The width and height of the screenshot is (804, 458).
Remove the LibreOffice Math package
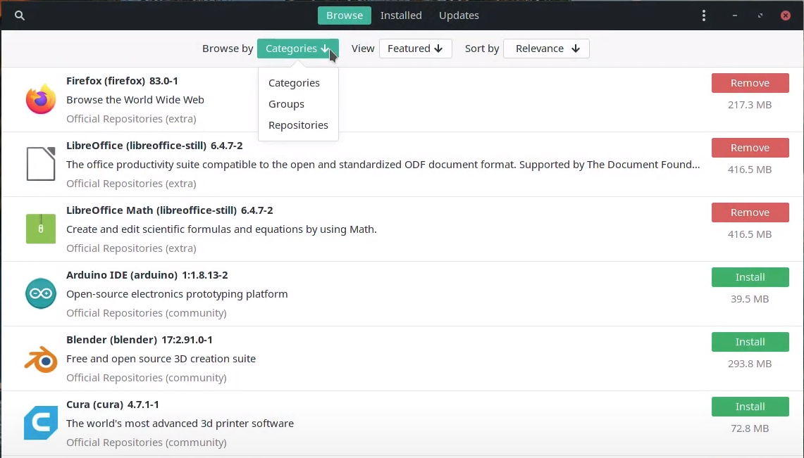(x=750, y=212)
